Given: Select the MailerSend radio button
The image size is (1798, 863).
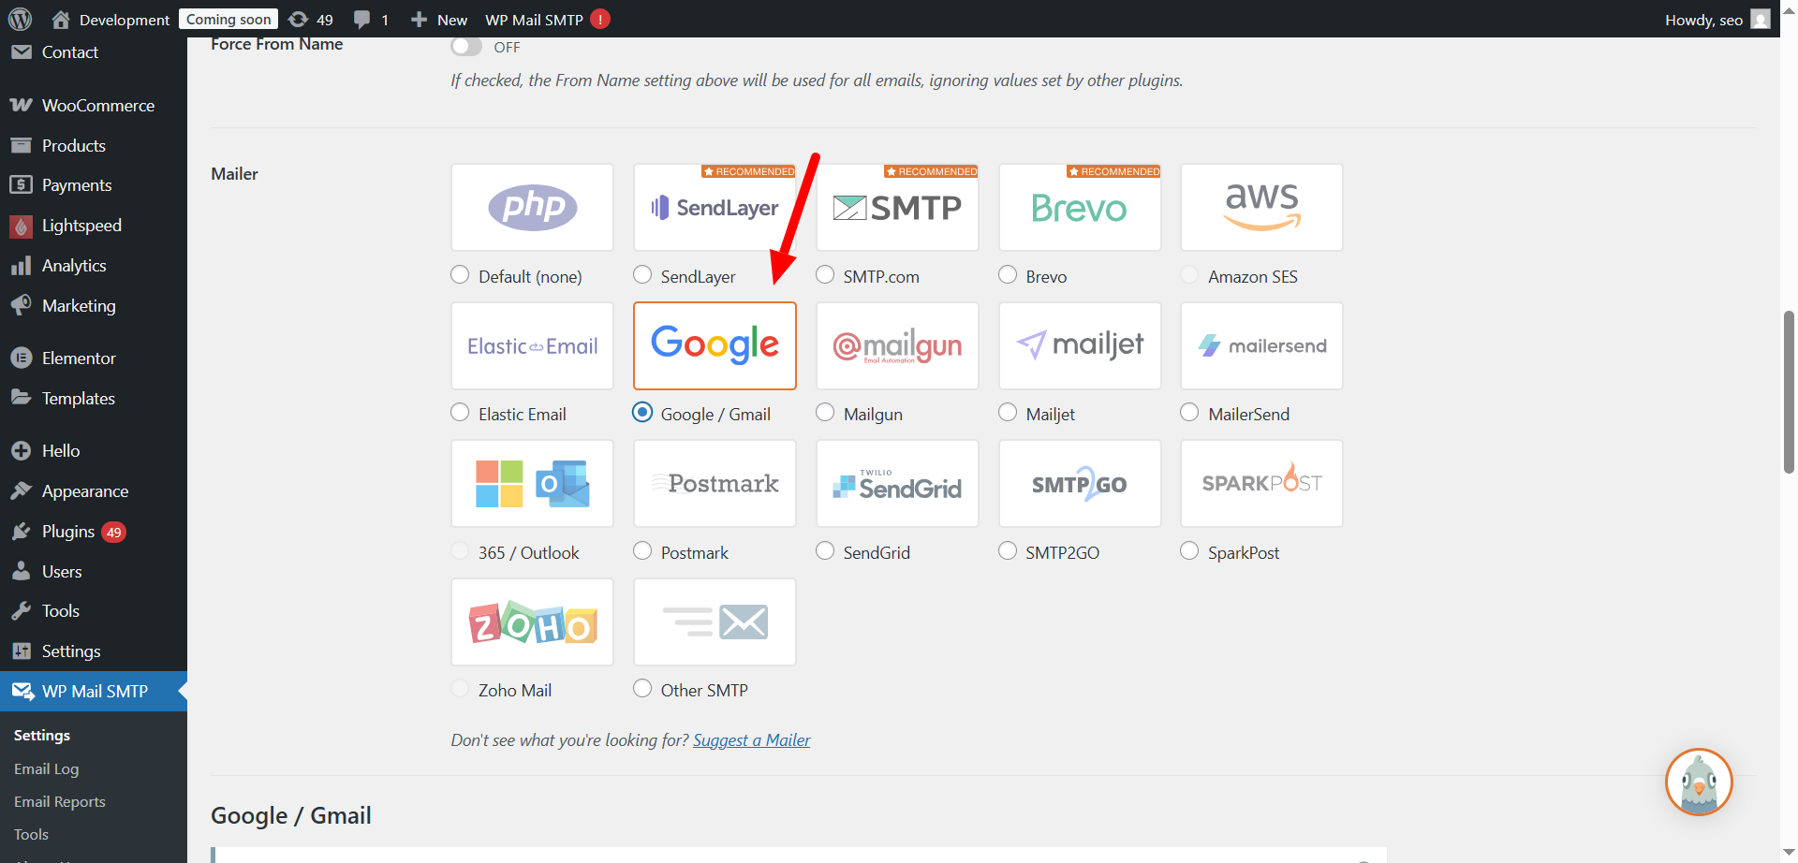Looking at the screenshot, I should coord(1189,412).
